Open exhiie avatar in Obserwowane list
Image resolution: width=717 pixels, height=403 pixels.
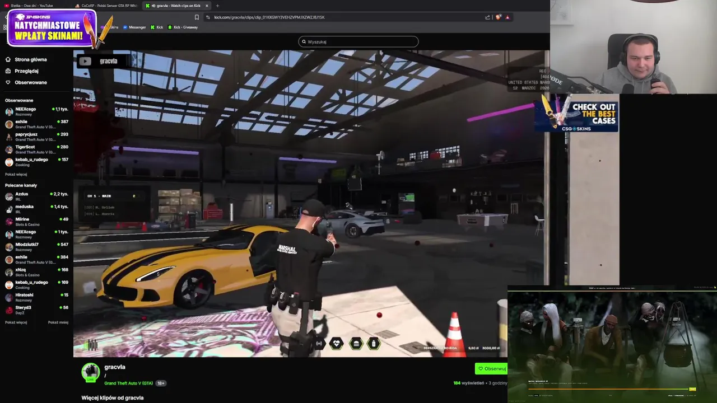click(9, 124)
